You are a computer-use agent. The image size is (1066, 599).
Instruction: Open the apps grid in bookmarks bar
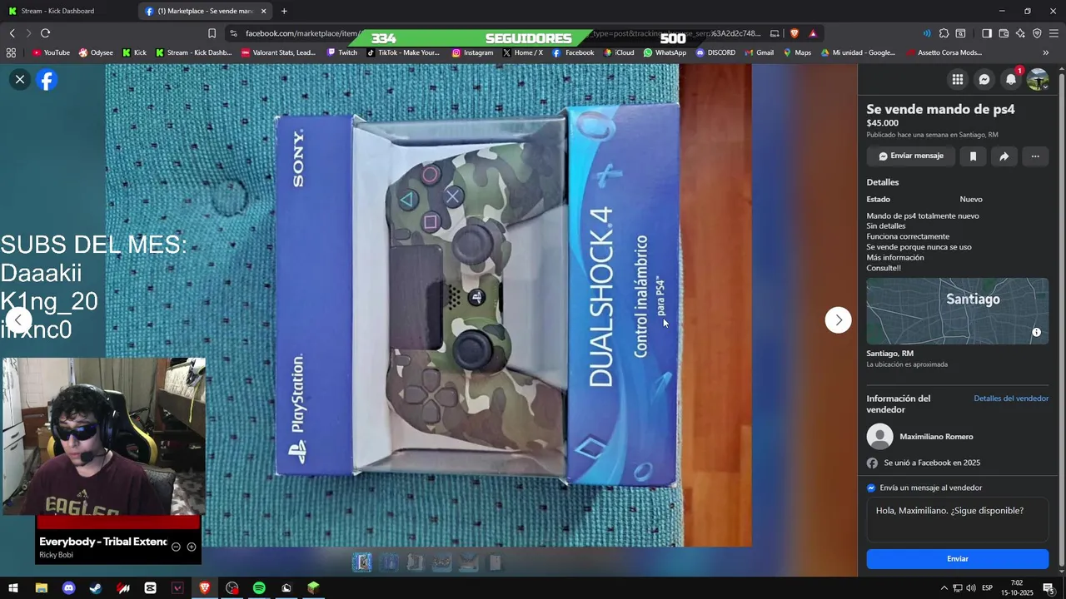(11, 52)
